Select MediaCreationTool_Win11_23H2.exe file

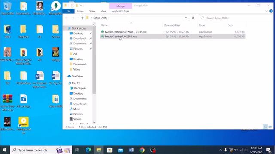[125, 32]
